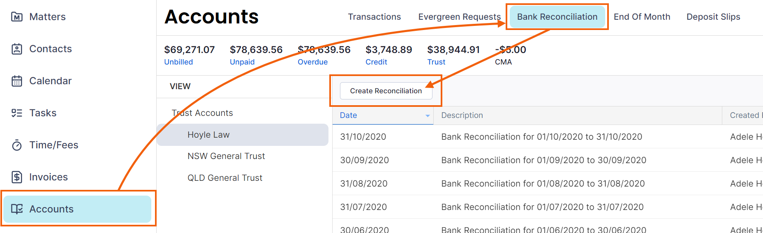
Task: Open the End Of Month tab
Action: pos(642,17)
